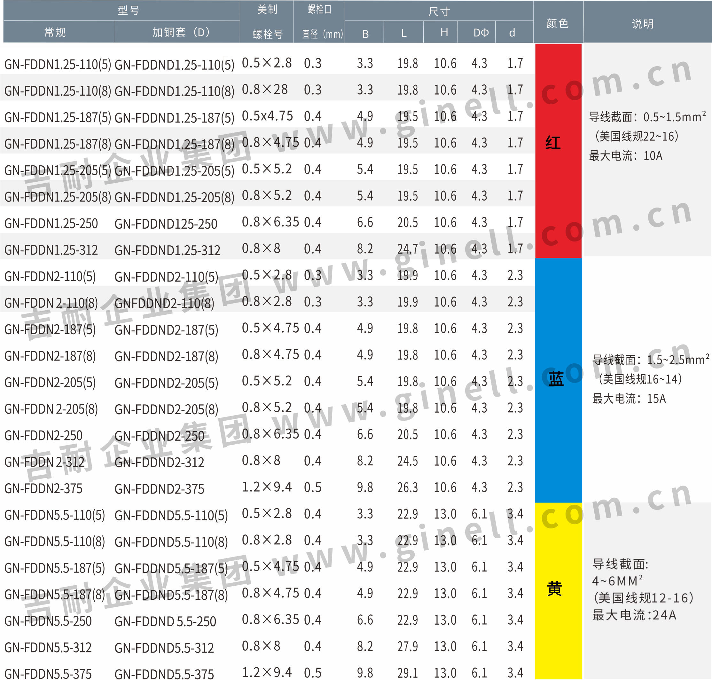Click the 说明 column header
This screenshot has height=680, width=712.
(x=643, y=24)
